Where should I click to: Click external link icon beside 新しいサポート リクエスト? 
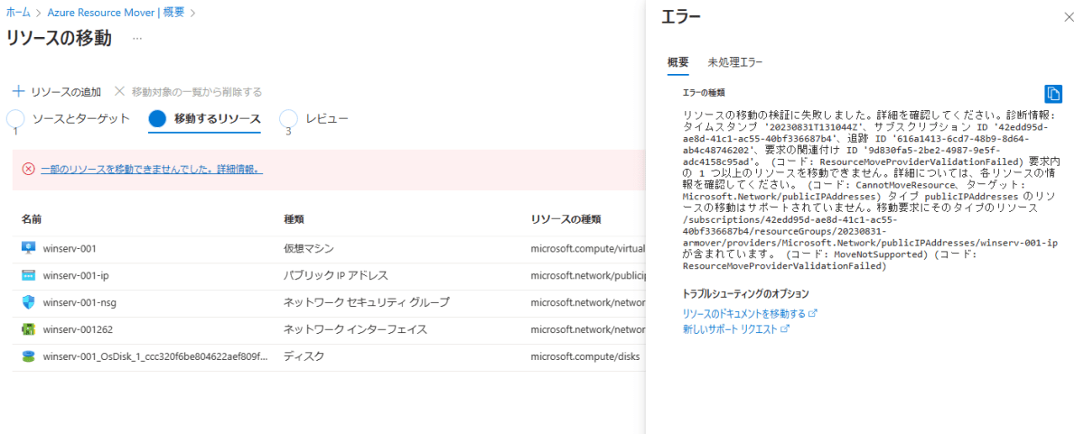[x=785, y=329]
